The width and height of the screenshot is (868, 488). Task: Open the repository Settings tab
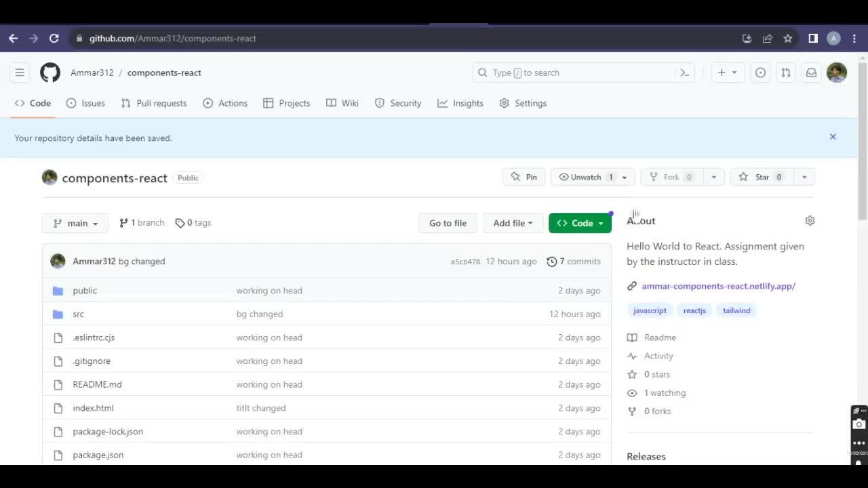pyautogui.click(x=523, y=103)
